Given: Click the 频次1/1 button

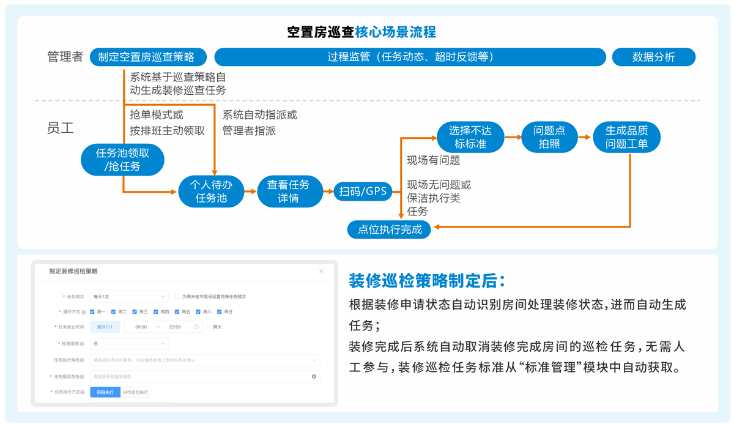Looking at the screenshot, I should click(x=105, y=327).
